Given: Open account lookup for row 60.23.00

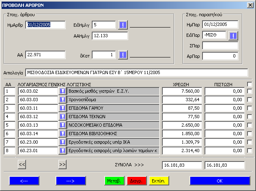Looking at the screenshot, I should pos(62,142).
